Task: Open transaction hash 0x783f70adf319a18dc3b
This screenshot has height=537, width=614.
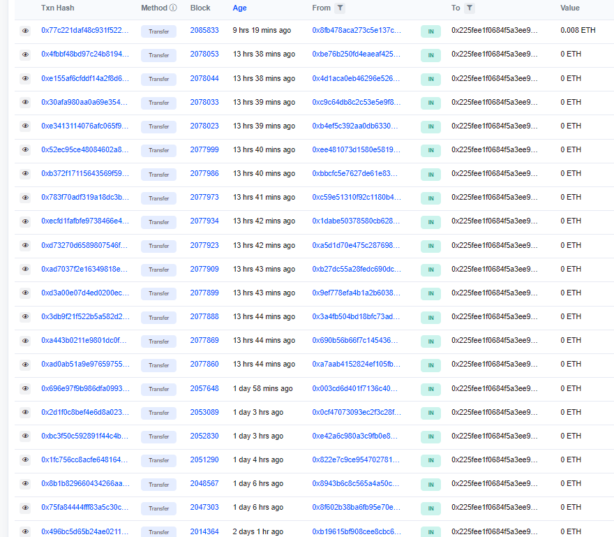Action: pos(85,197)
